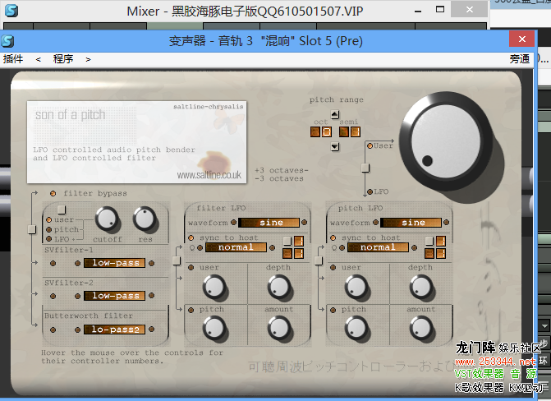Viewport: 551px width, 401px height.
Task: Toggle the SVfilter-1 enable LED
Action: tap(53, 263)
